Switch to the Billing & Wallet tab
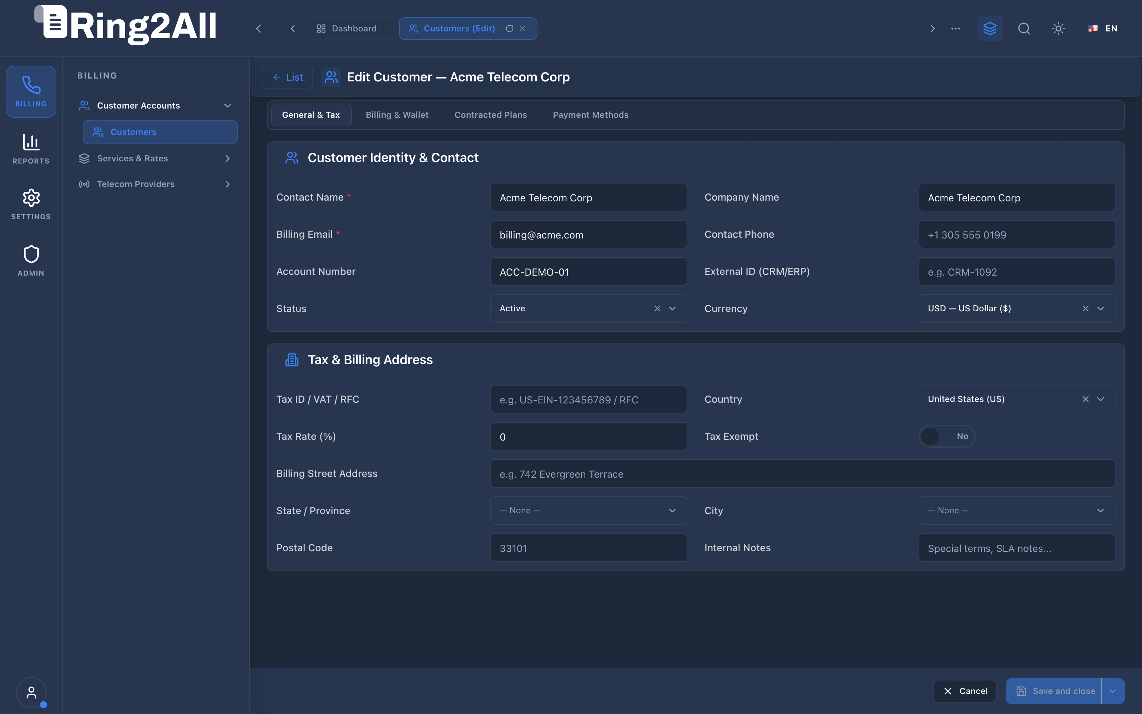This screenshot has height=714, width=1142. 397,115
